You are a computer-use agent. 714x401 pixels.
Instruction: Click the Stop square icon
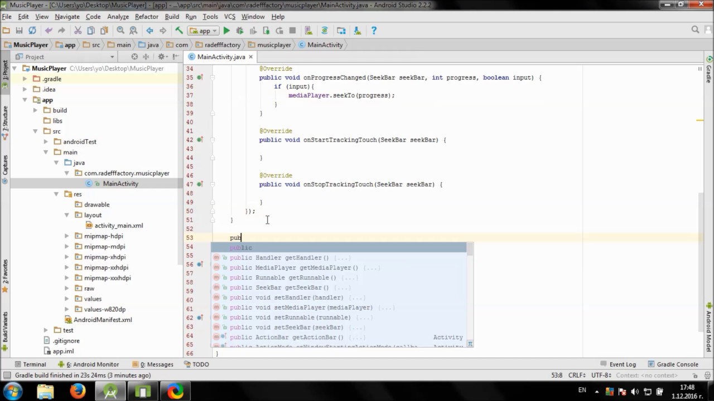[292, 31]
